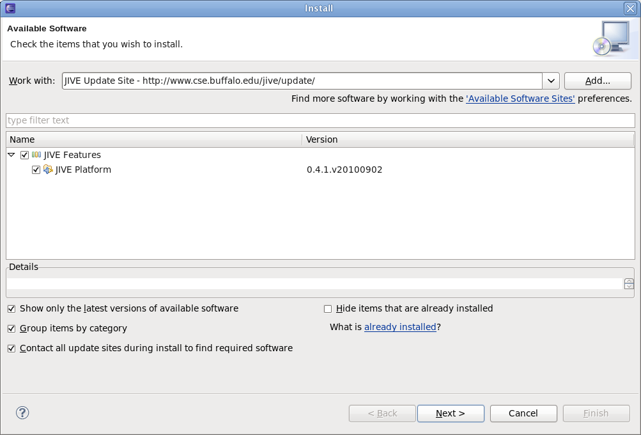Click the JIVE Features category icon
Screen dimensions: 641x435
click(36, 155)
